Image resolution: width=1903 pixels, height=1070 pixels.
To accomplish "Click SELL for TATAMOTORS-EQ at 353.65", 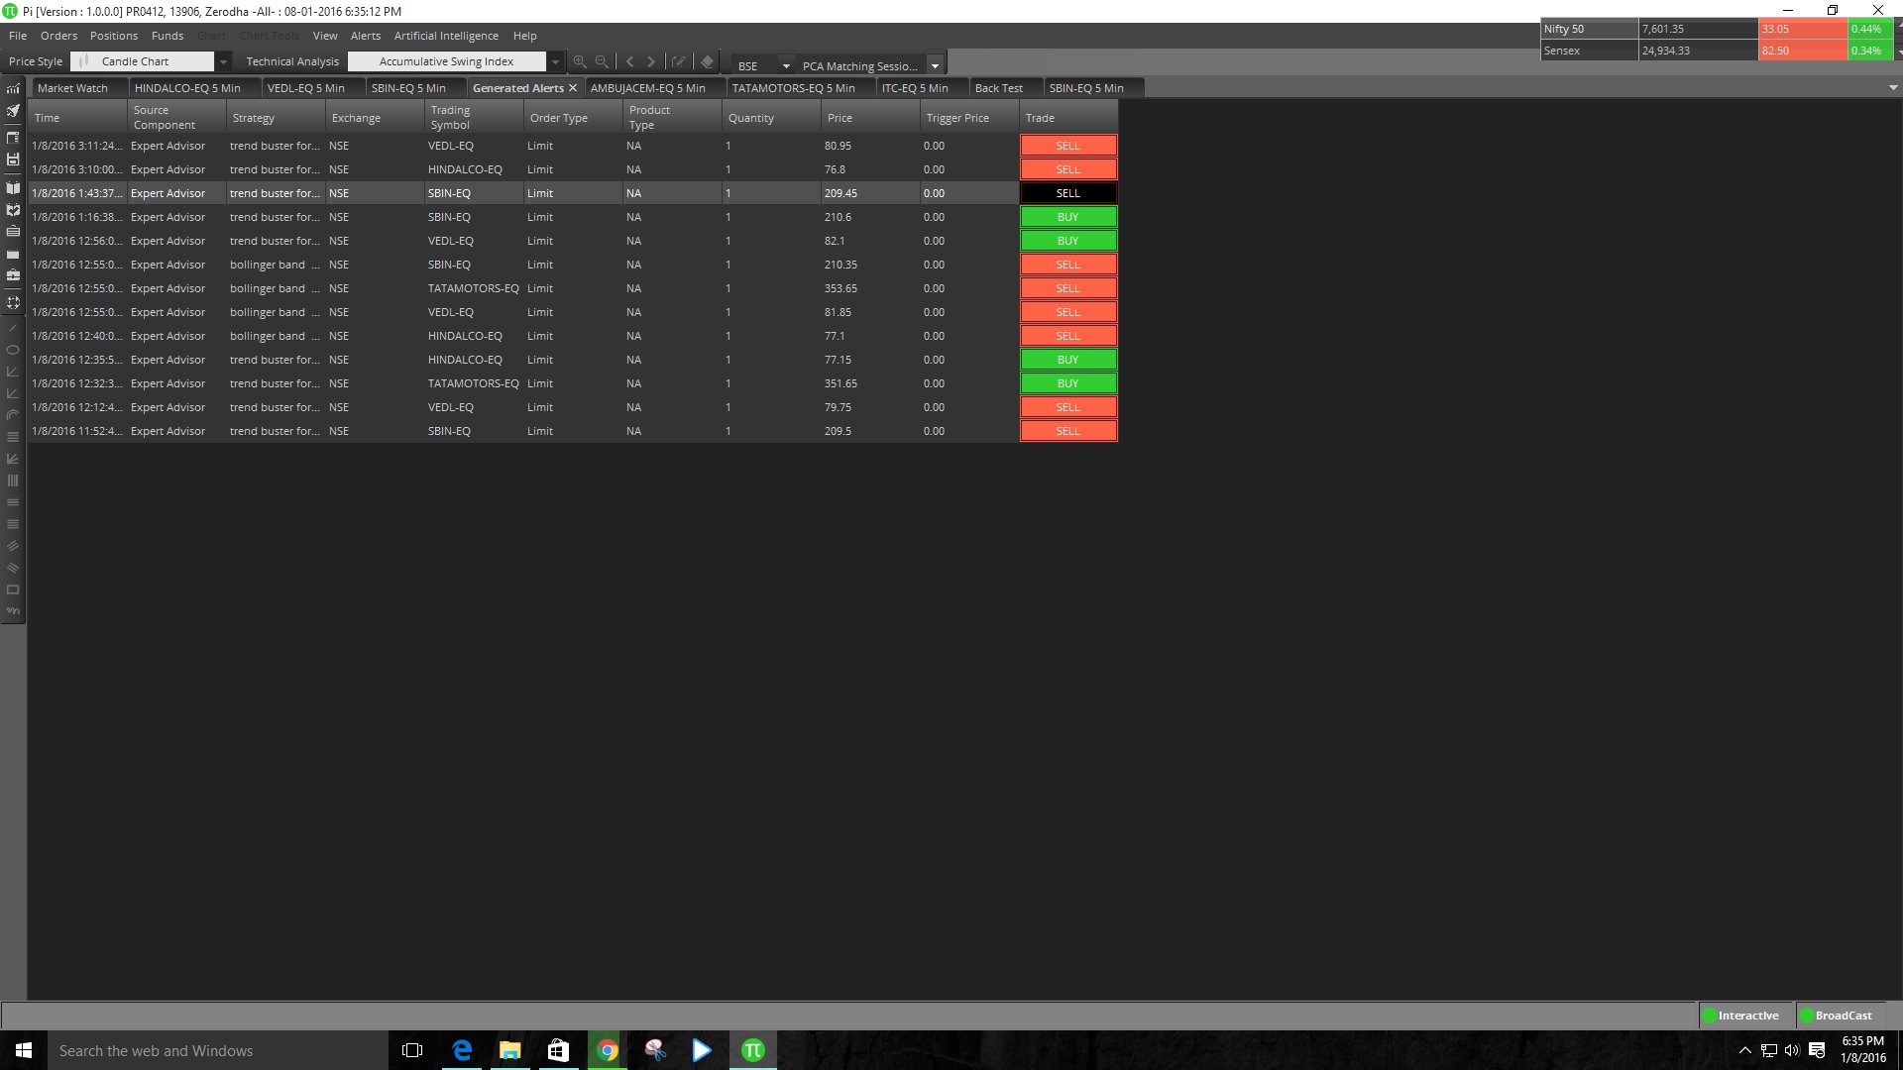I will (x=1068, y=288).
